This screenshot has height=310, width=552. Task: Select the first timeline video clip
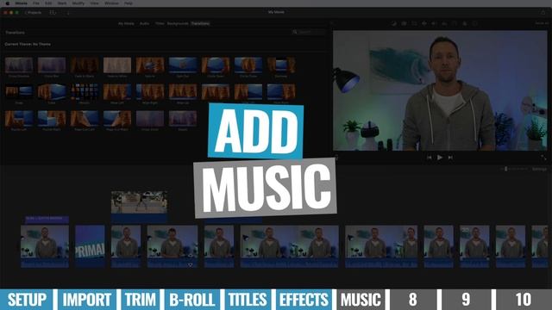click(x=45, y=246)
